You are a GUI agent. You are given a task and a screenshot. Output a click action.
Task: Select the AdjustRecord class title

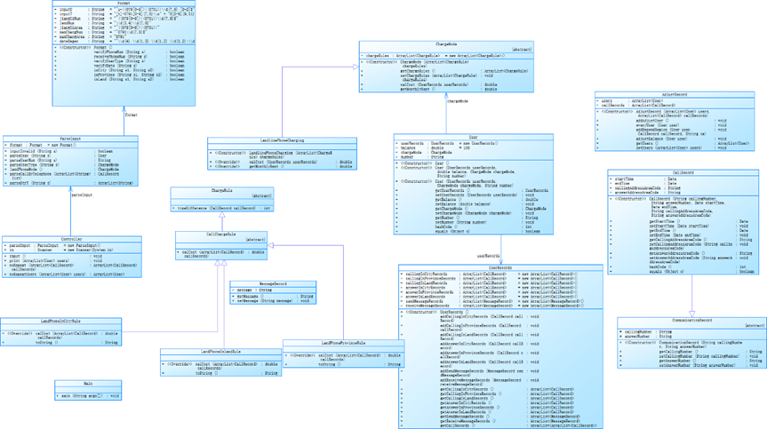[675, 94]
